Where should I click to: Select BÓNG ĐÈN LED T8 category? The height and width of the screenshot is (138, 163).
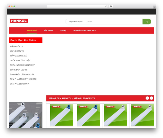19,70
